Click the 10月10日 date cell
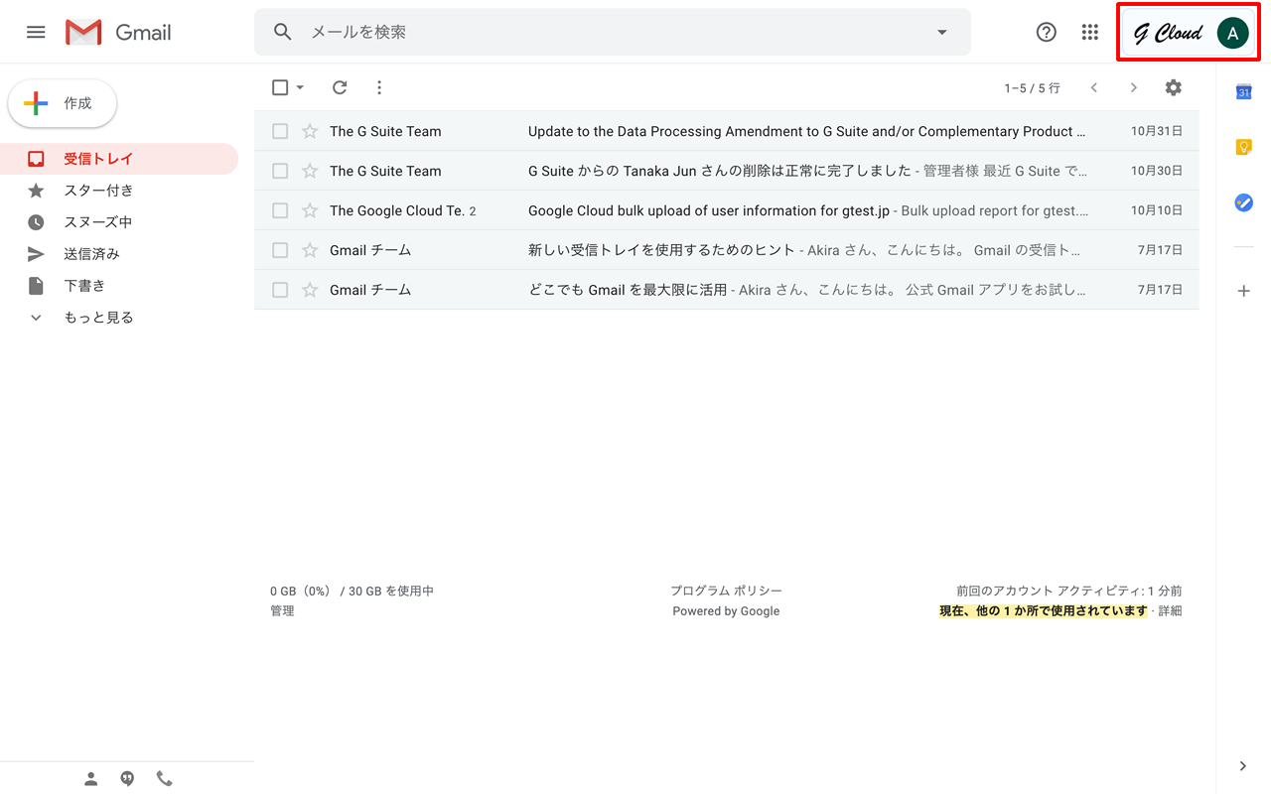The width and height of the screenshot is (1271, 794). point(1157,210)
